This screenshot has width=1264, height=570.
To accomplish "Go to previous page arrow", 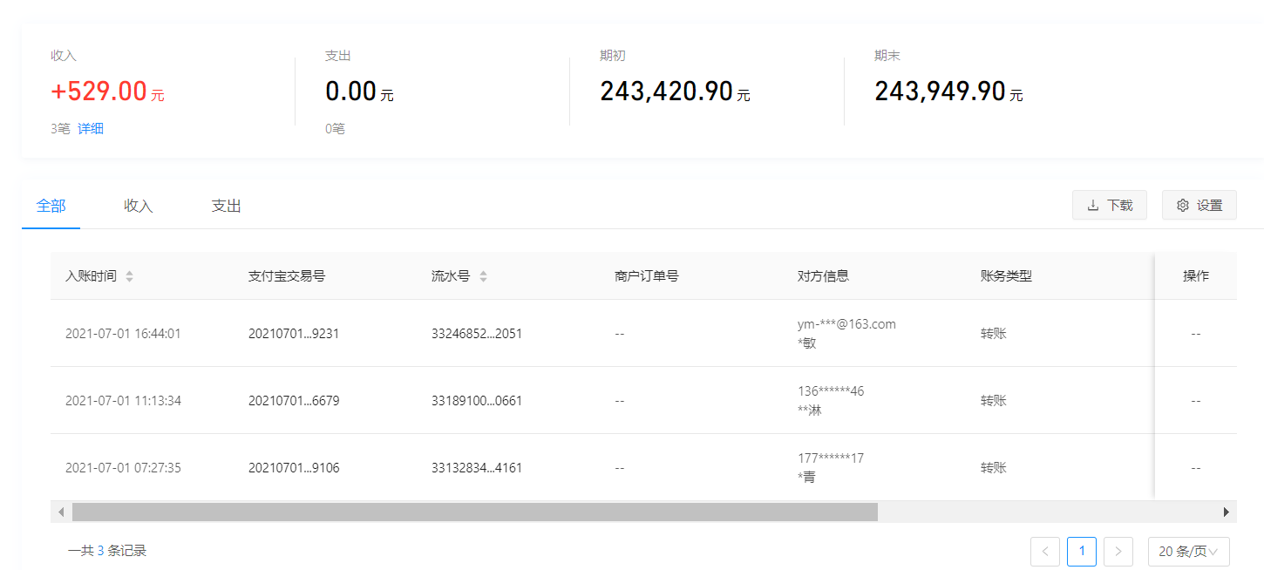I will (1045, 551).
